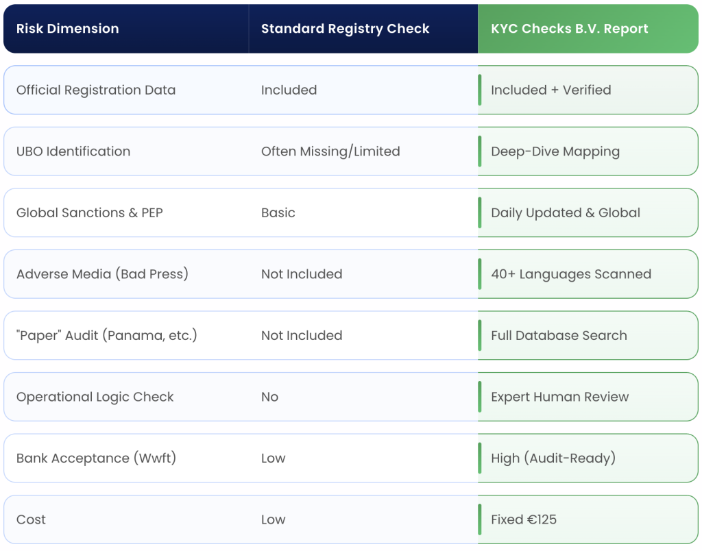The width and height of the screenshot is (702, 551).
Task: Click the Bank Acceptance (Wwft) label
Action: (x=96, y=458)
